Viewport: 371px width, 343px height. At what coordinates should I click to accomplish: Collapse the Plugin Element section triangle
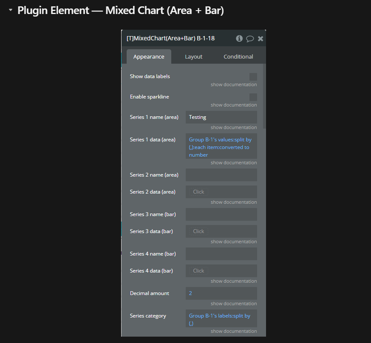click(11, 10)
